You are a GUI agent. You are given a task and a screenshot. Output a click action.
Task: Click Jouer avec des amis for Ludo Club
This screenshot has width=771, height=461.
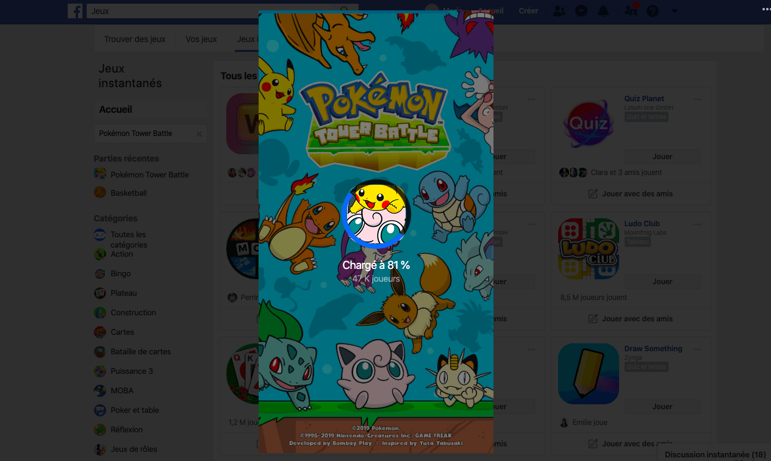tap(631, 319)
